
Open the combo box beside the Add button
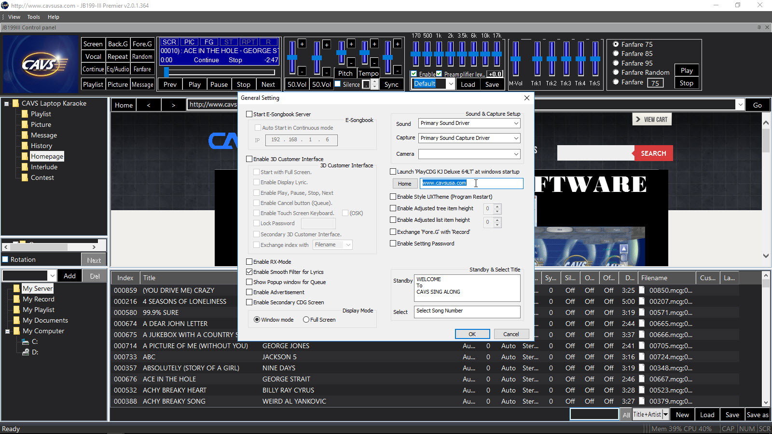pos(52,276)
